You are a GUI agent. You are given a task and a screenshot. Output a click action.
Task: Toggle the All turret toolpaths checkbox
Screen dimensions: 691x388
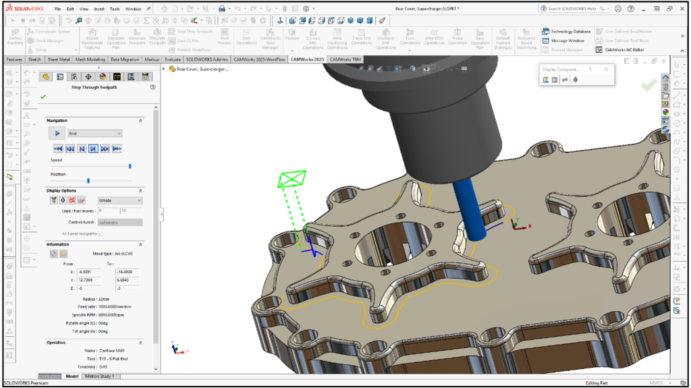point(101,233)
